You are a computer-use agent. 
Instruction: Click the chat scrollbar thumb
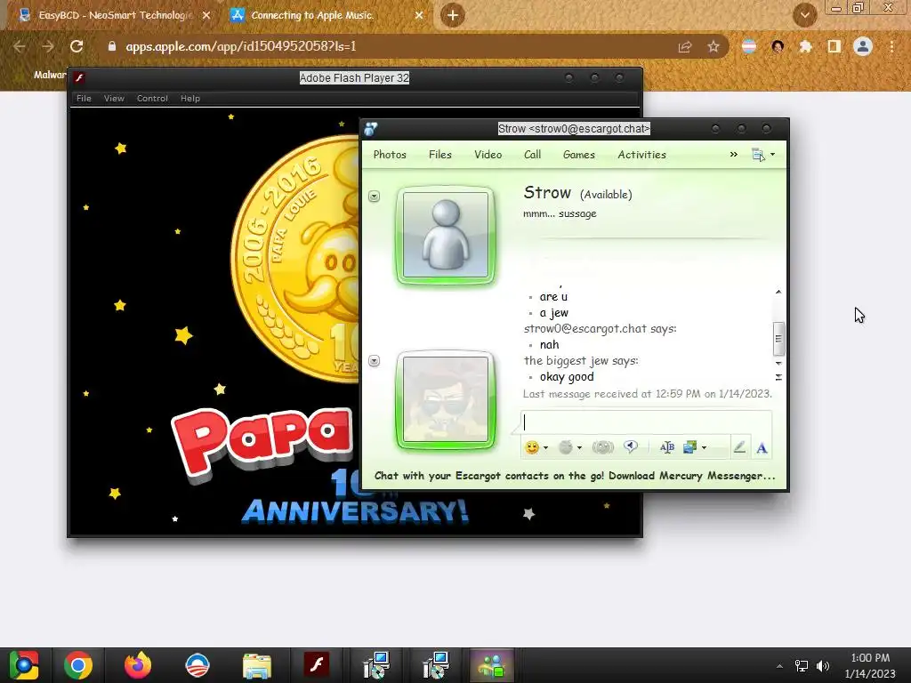coord(778,339)
